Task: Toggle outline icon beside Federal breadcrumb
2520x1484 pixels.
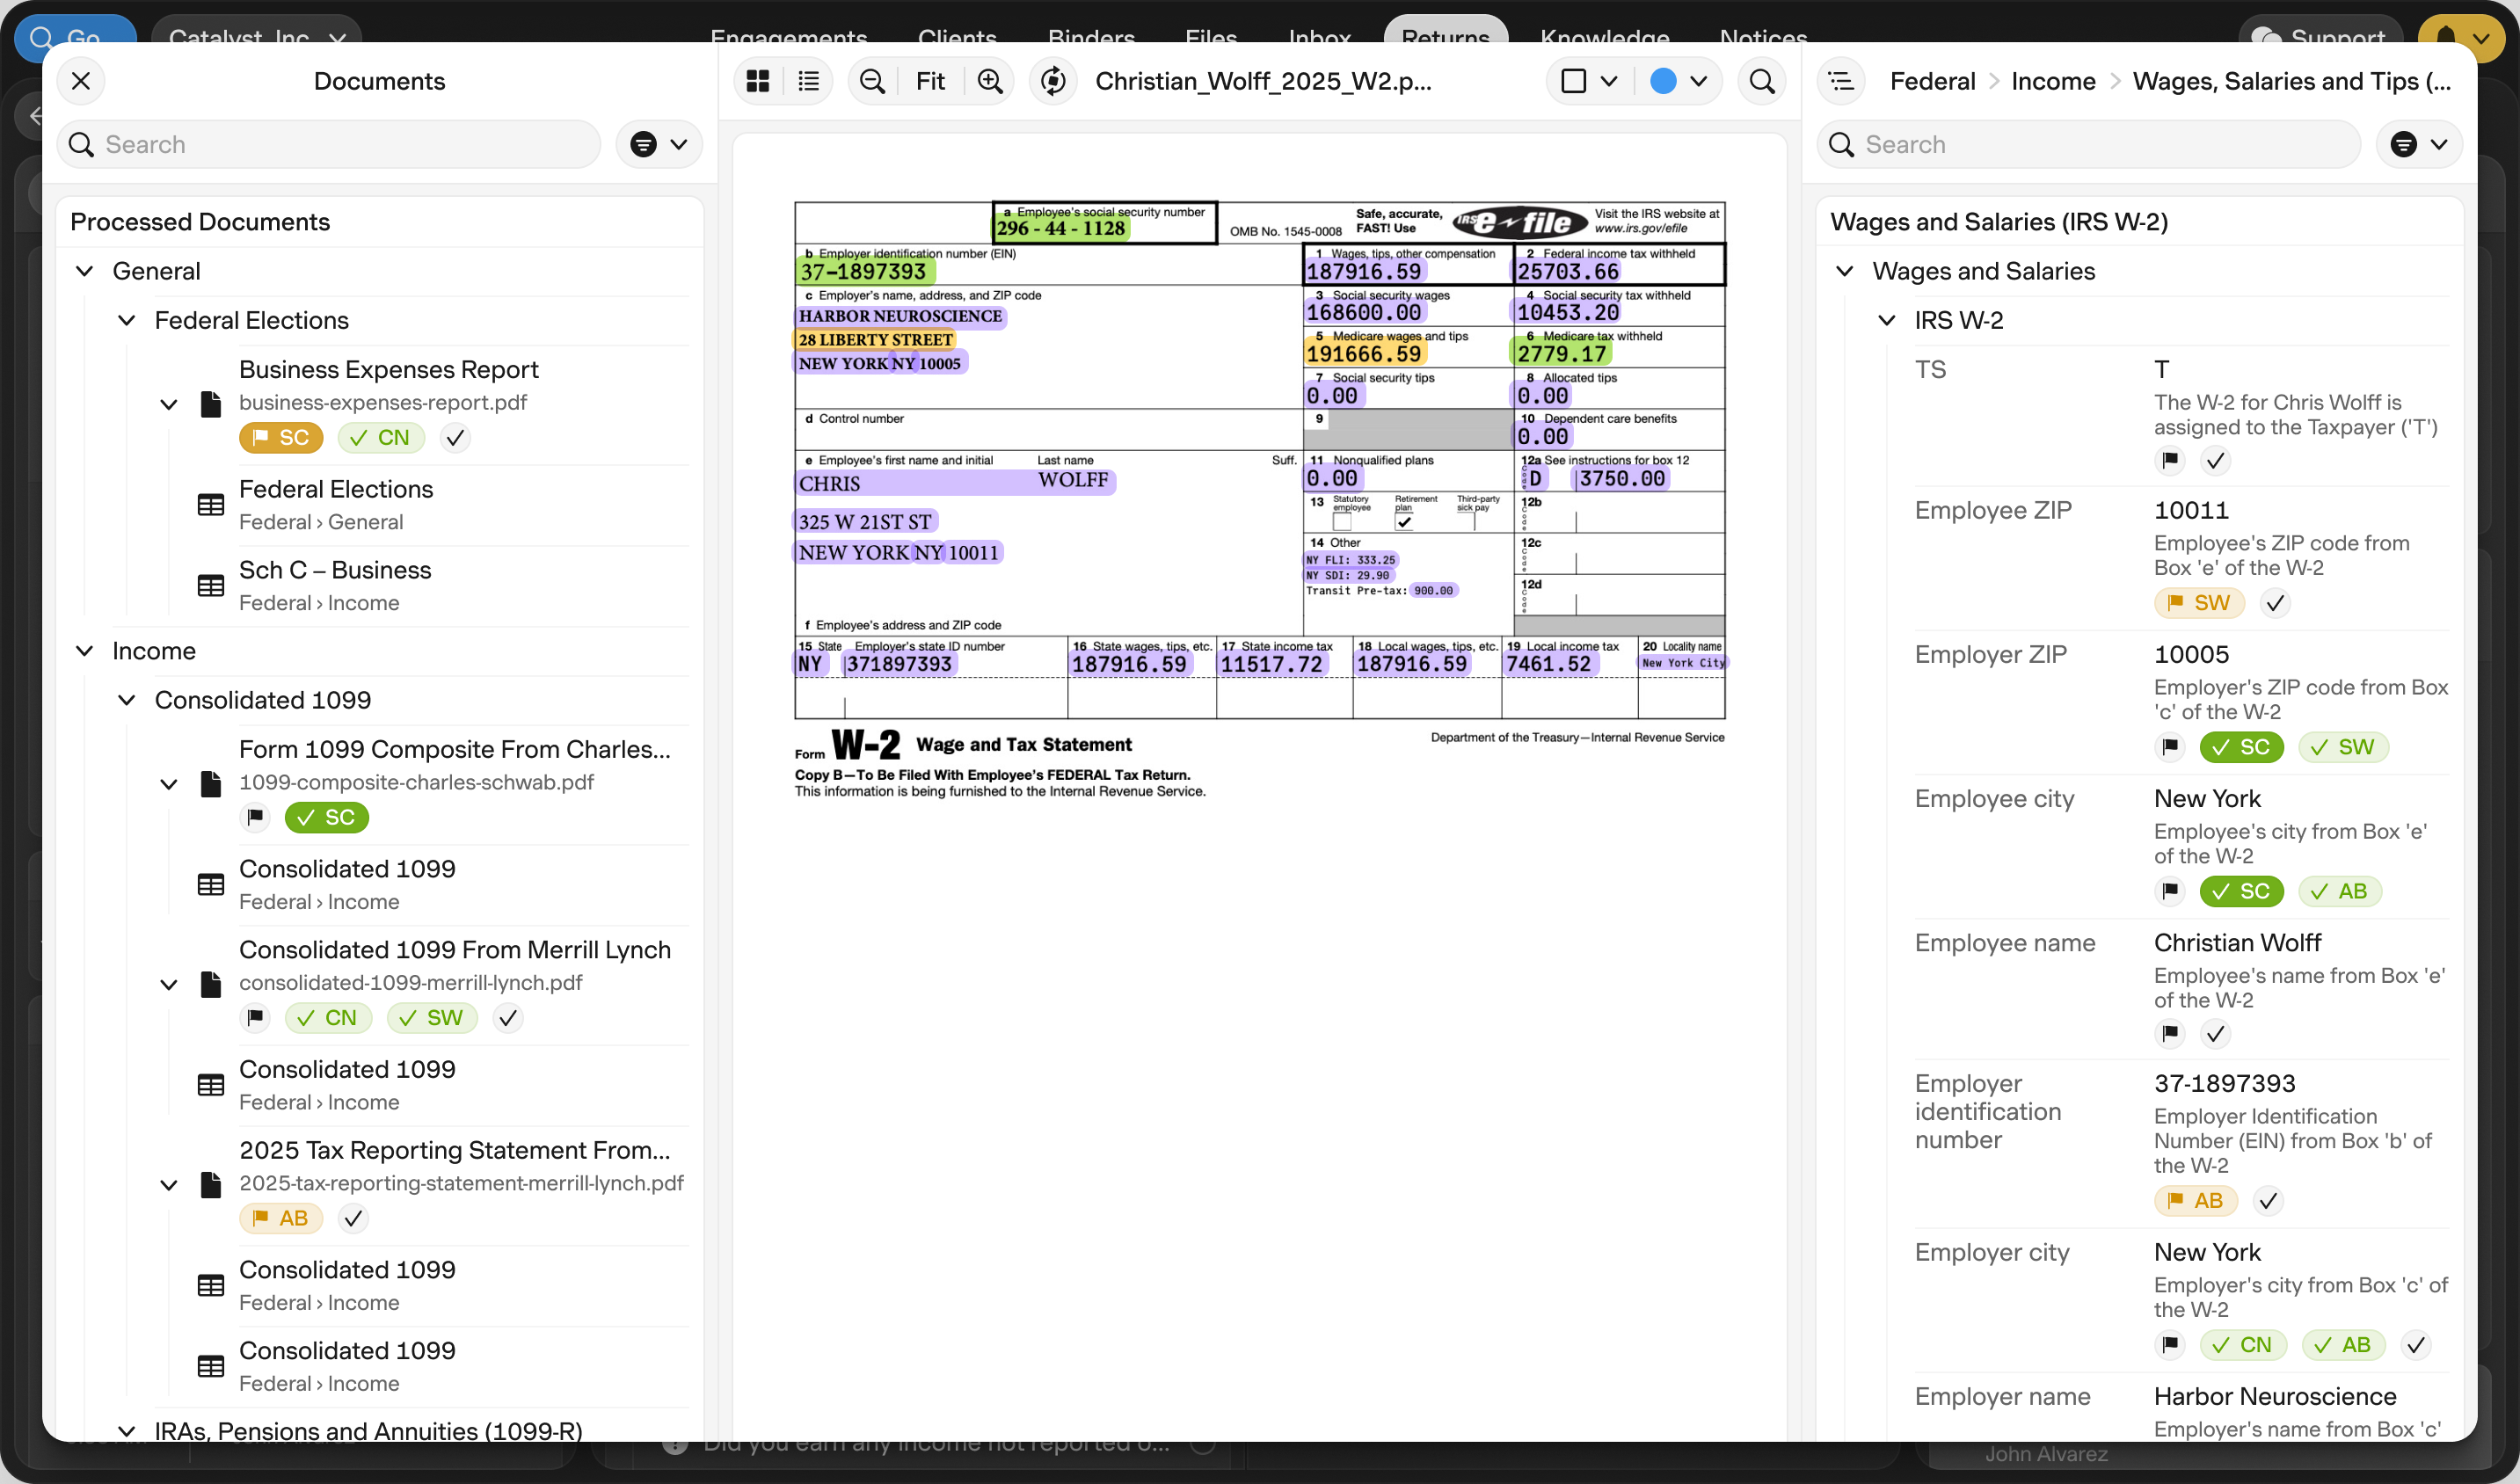Action: pos(1841,81)
